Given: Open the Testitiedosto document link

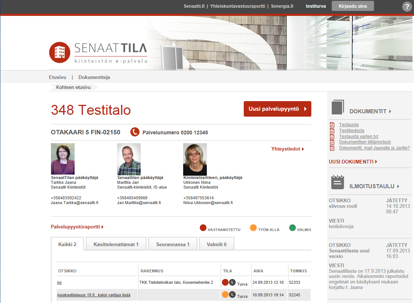Looking at the screenshot, I should (x=352, y=130).
